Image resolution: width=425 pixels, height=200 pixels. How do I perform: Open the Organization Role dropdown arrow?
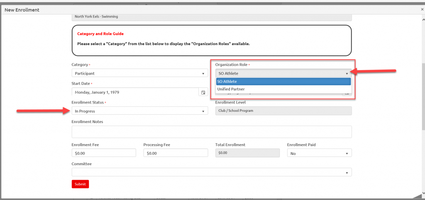(x=347, y=73)
